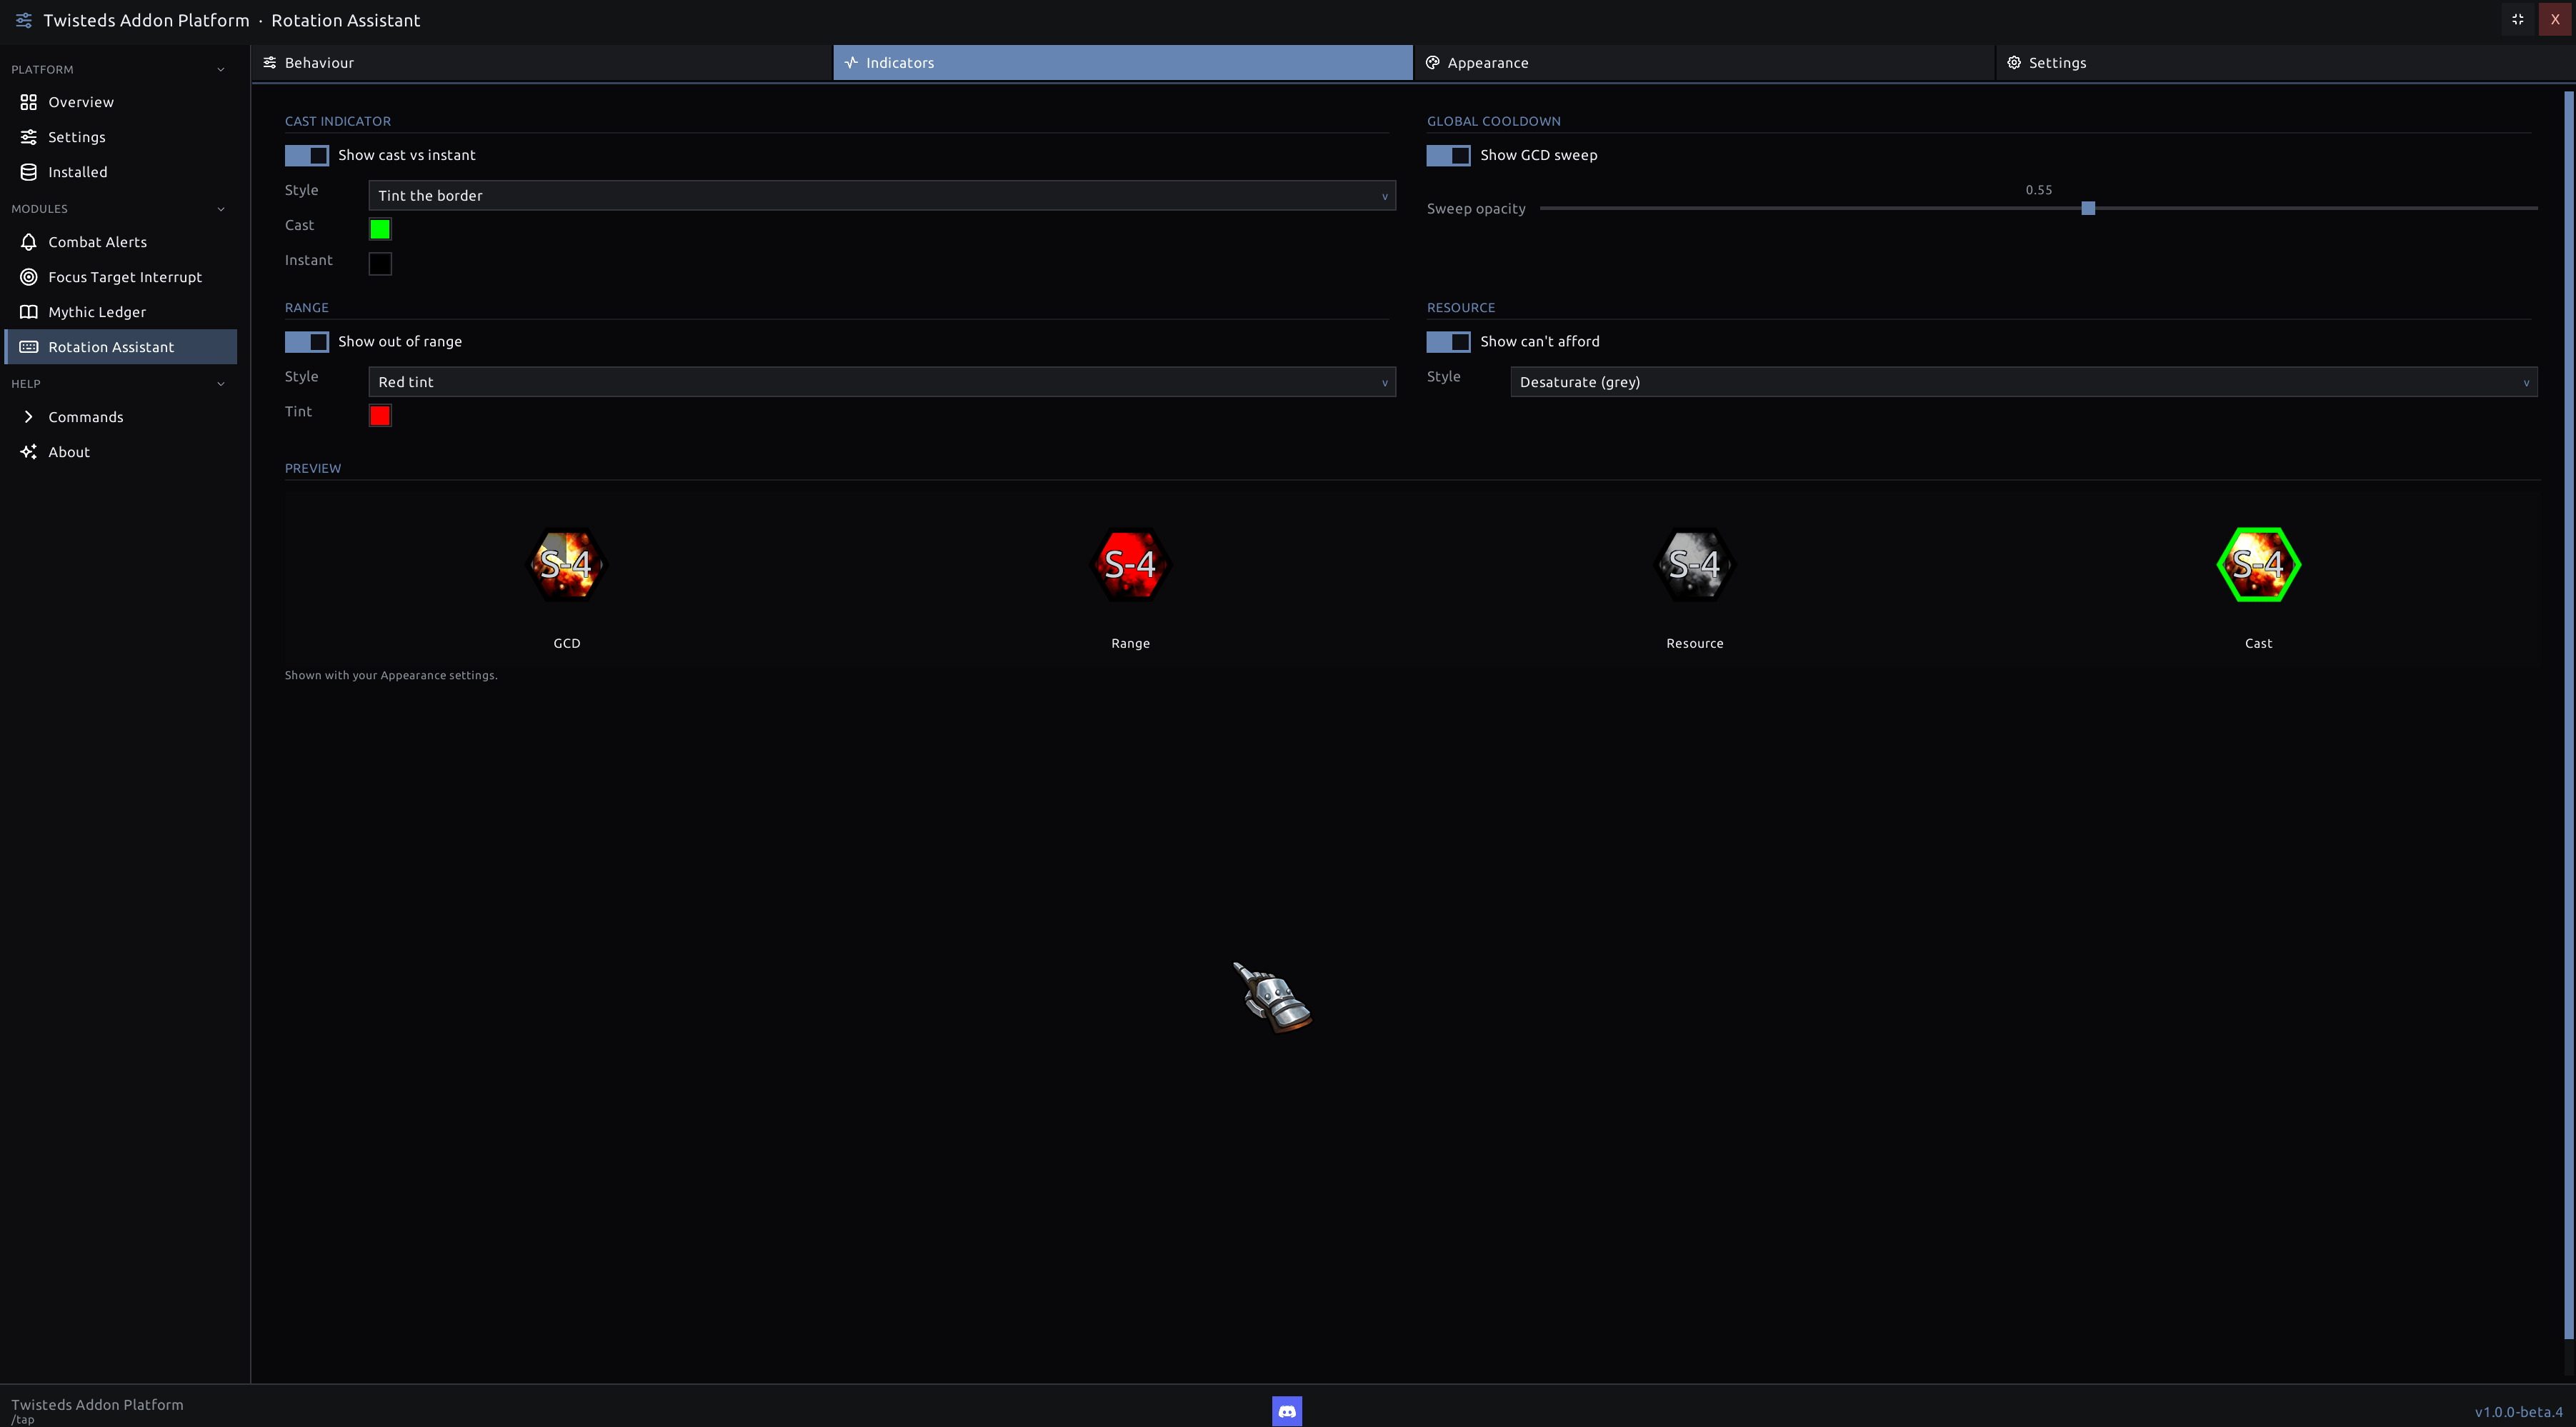Open the Cast Indicator Style dropdown

point(882,195)
